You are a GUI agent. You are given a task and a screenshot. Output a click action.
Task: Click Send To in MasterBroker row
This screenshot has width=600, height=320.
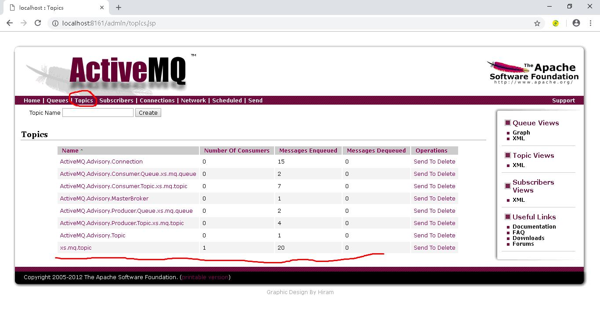click(x=424, y=198)
